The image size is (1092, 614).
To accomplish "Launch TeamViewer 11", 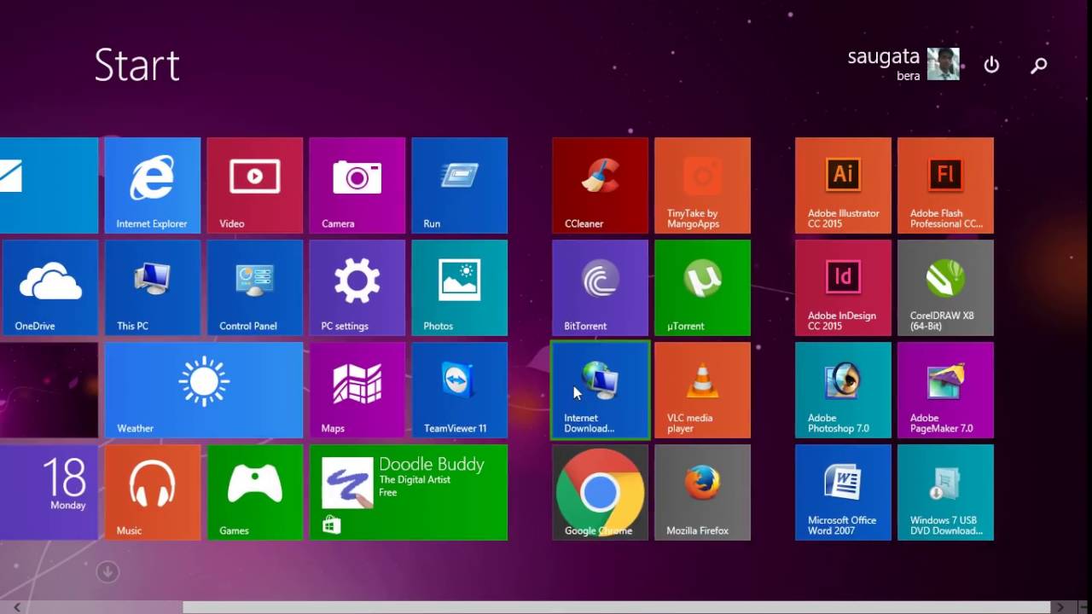I will coord(460,390).
